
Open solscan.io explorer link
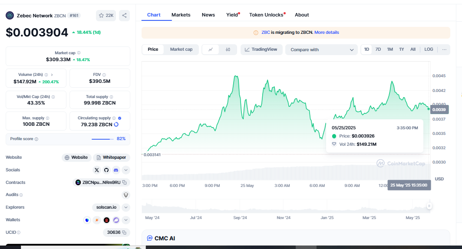pos(106,207)
